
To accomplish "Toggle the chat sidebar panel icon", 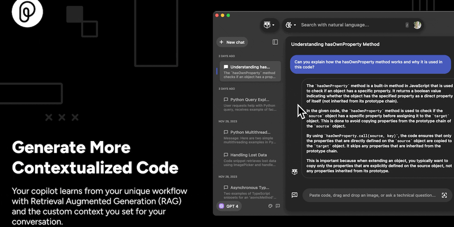I will pyautogui.click(x=275, y=42).
